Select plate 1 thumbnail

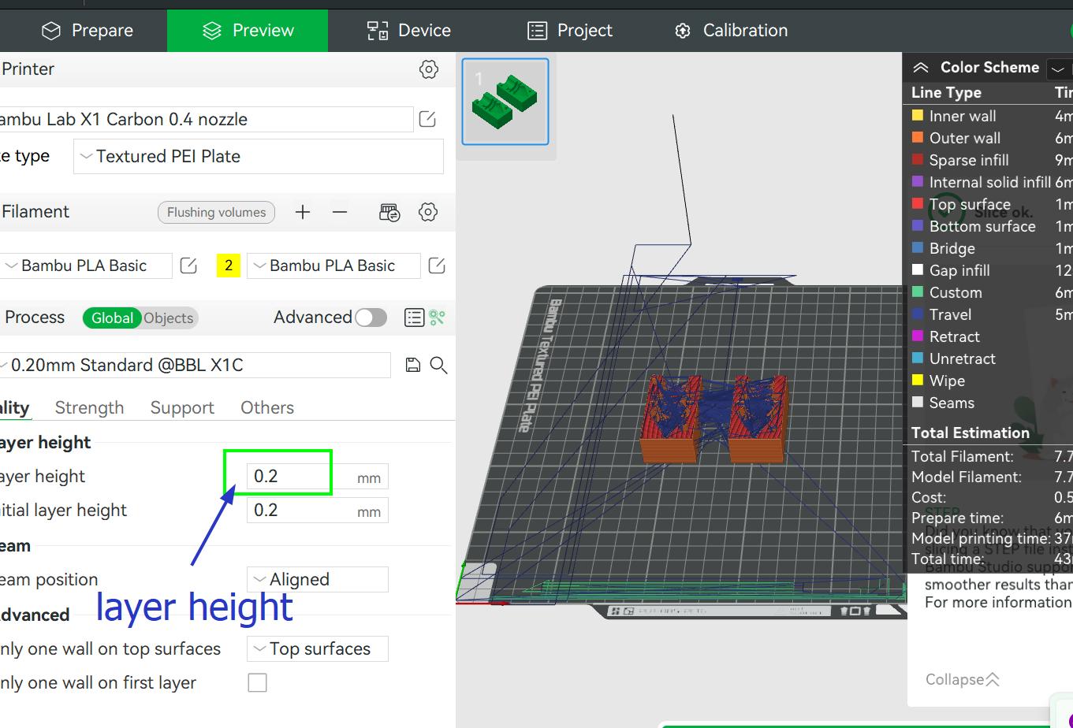pos(505,102)
